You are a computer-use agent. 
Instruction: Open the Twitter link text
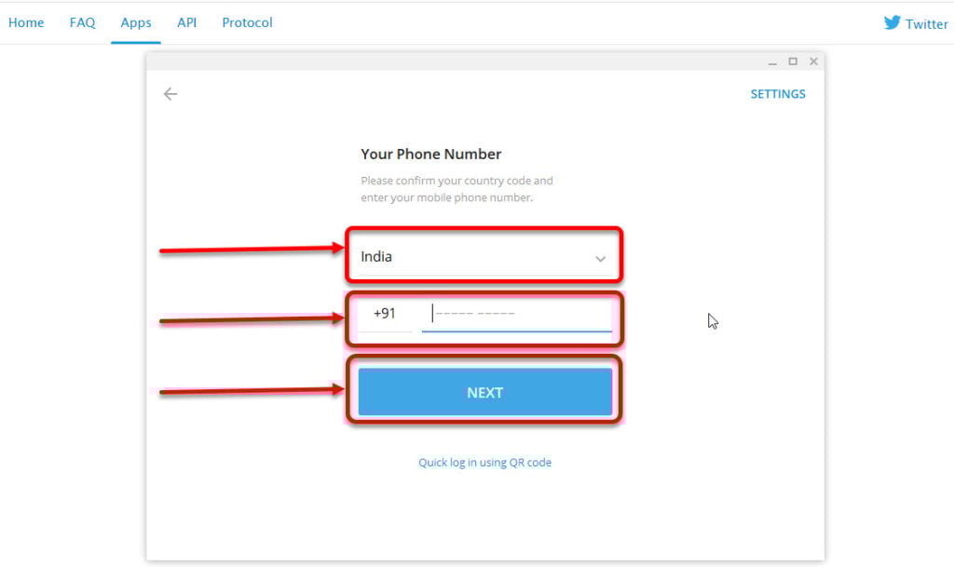[926, 23]
